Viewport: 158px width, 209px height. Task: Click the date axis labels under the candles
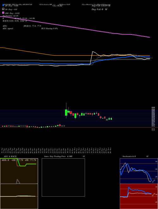point(57,150)
